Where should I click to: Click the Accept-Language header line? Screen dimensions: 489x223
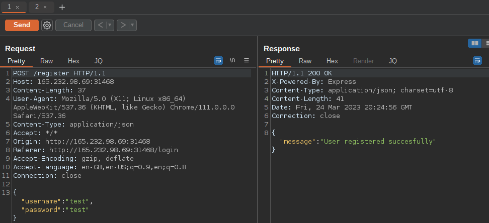100,167
